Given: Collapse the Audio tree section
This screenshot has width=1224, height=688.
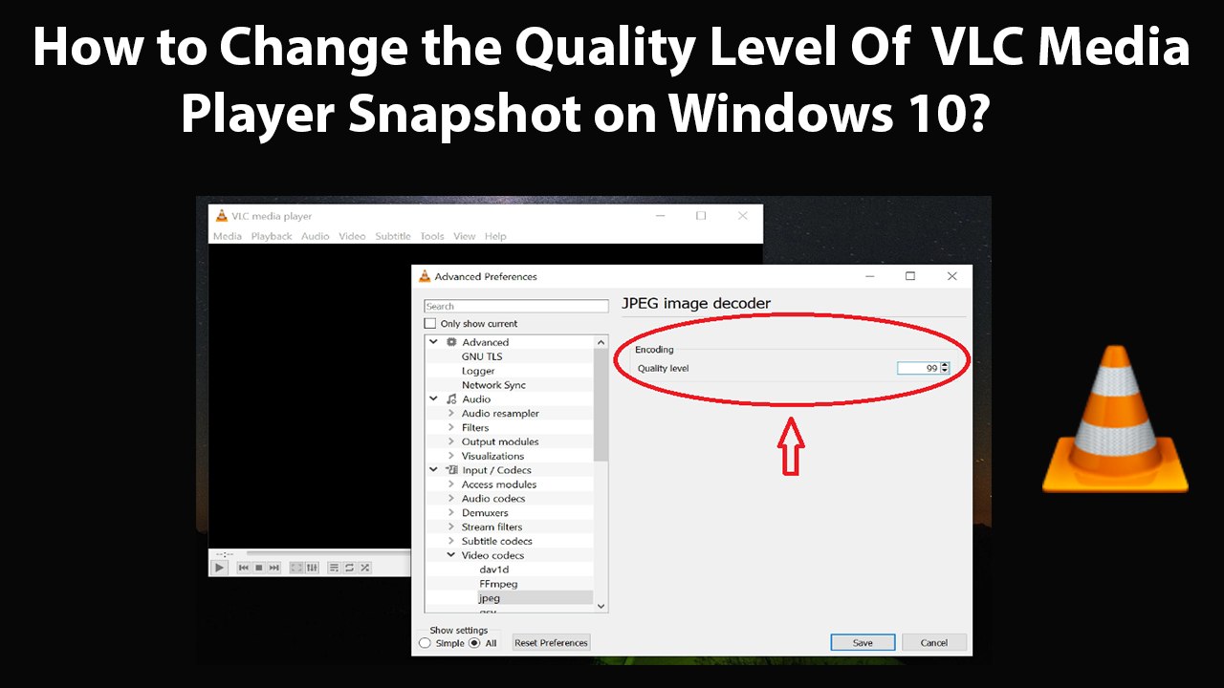Looking at the screenshot, I should (x=433, y=399).
